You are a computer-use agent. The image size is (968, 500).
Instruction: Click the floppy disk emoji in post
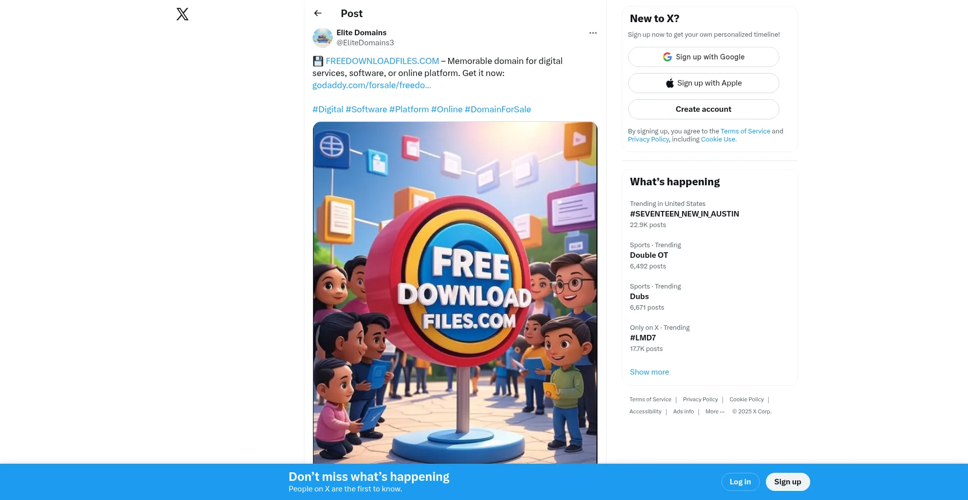(318, 61)
